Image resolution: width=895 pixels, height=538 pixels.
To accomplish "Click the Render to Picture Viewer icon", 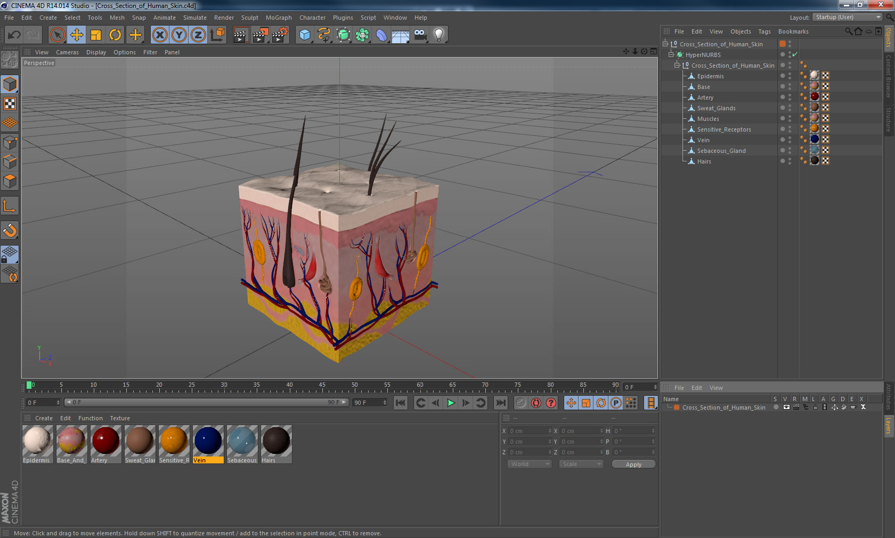I will tap(260, 35).
